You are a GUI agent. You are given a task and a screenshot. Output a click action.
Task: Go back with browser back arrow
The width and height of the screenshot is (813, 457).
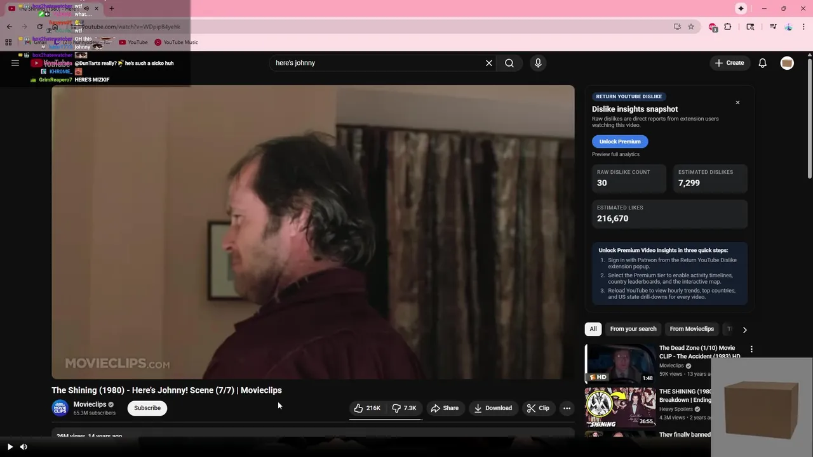[x=9, y=27]
